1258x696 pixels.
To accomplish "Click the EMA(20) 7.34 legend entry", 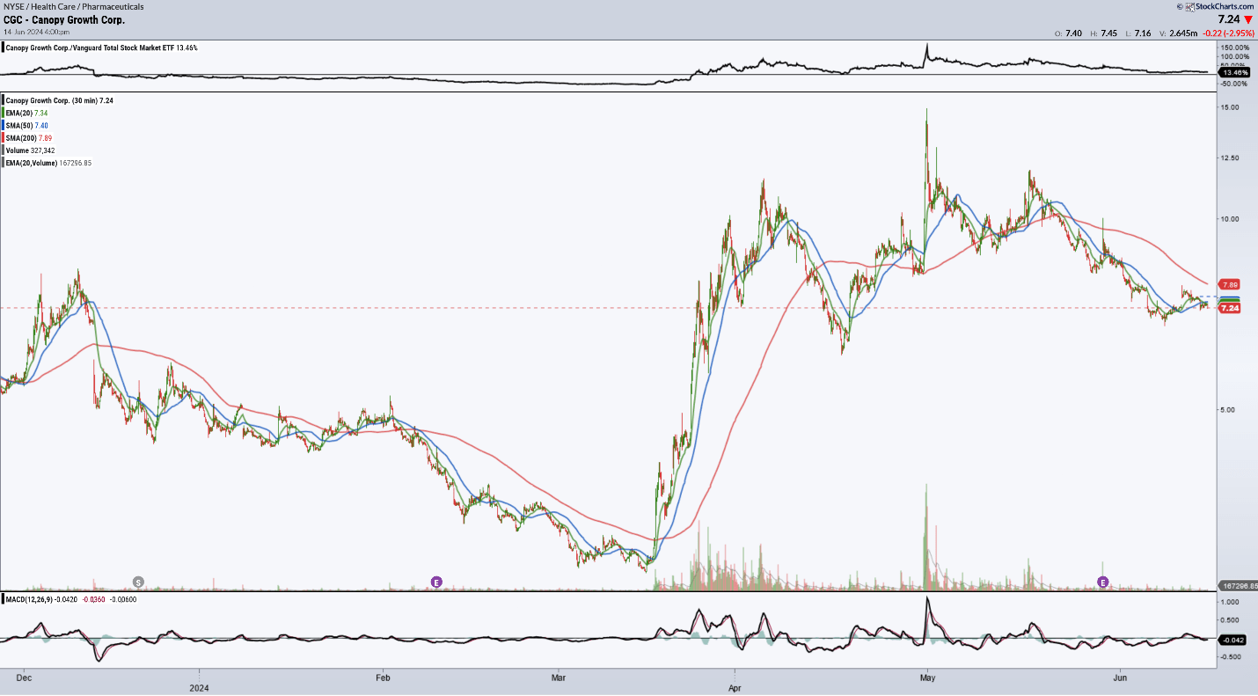I will point(27,114).
